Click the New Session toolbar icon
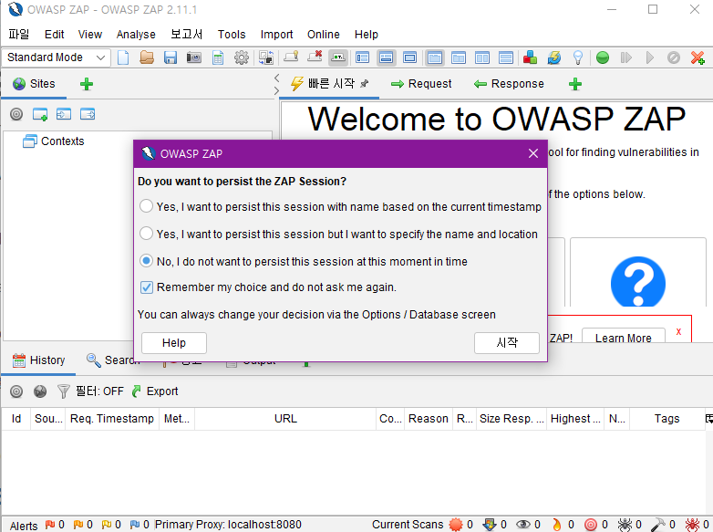Viewport: 713px width, 532px height. [123, 57]
